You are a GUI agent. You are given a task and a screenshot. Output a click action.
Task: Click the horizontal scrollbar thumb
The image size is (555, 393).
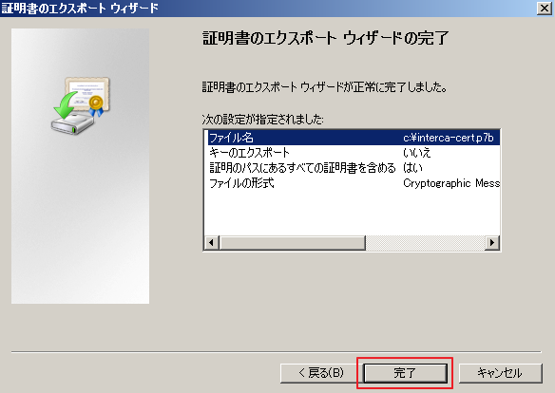coord(293,243)
